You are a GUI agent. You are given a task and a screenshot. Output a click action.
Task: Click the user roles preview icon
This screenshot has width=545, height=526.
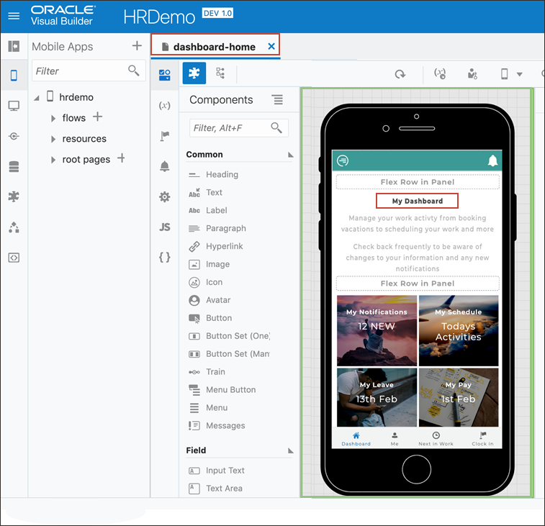[x=472, y=73]
